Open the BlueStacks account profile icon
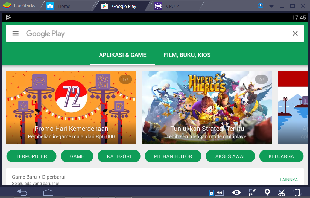This screenshot has width=310, height=198. [x=261, y=6]
